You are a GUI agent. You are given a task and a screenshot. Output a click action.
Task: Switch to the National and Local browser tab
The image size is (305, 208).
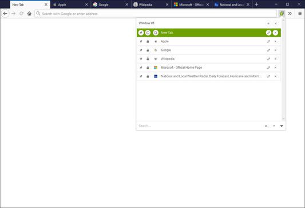232,5
